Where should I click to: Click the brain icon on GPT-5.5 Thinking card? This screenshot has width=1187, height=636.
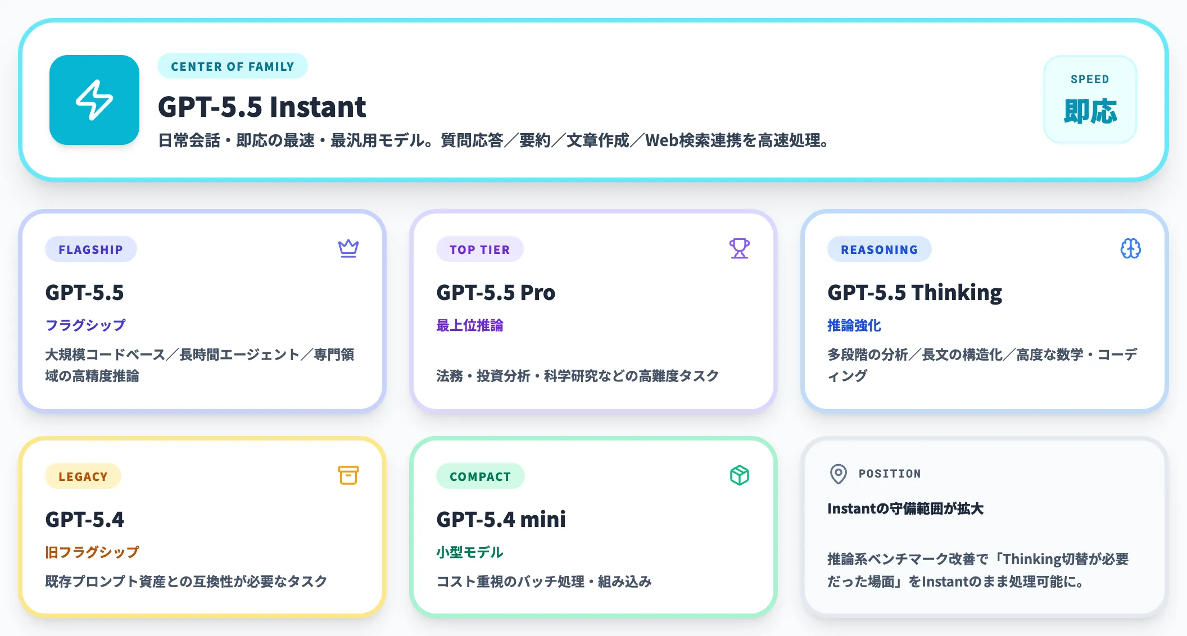click(1131, 248)
